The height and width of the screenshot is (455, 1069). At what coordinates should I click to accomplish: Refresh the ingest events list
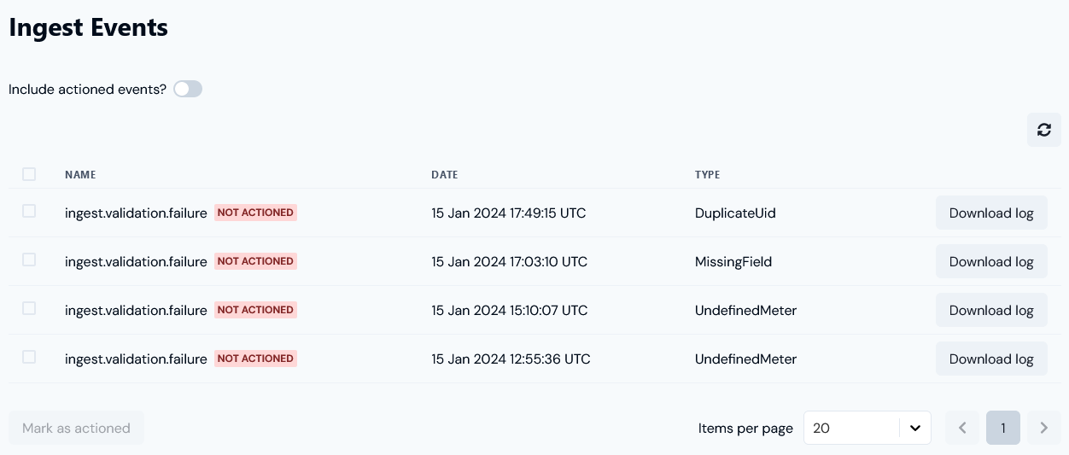[x=1043, y=130]
